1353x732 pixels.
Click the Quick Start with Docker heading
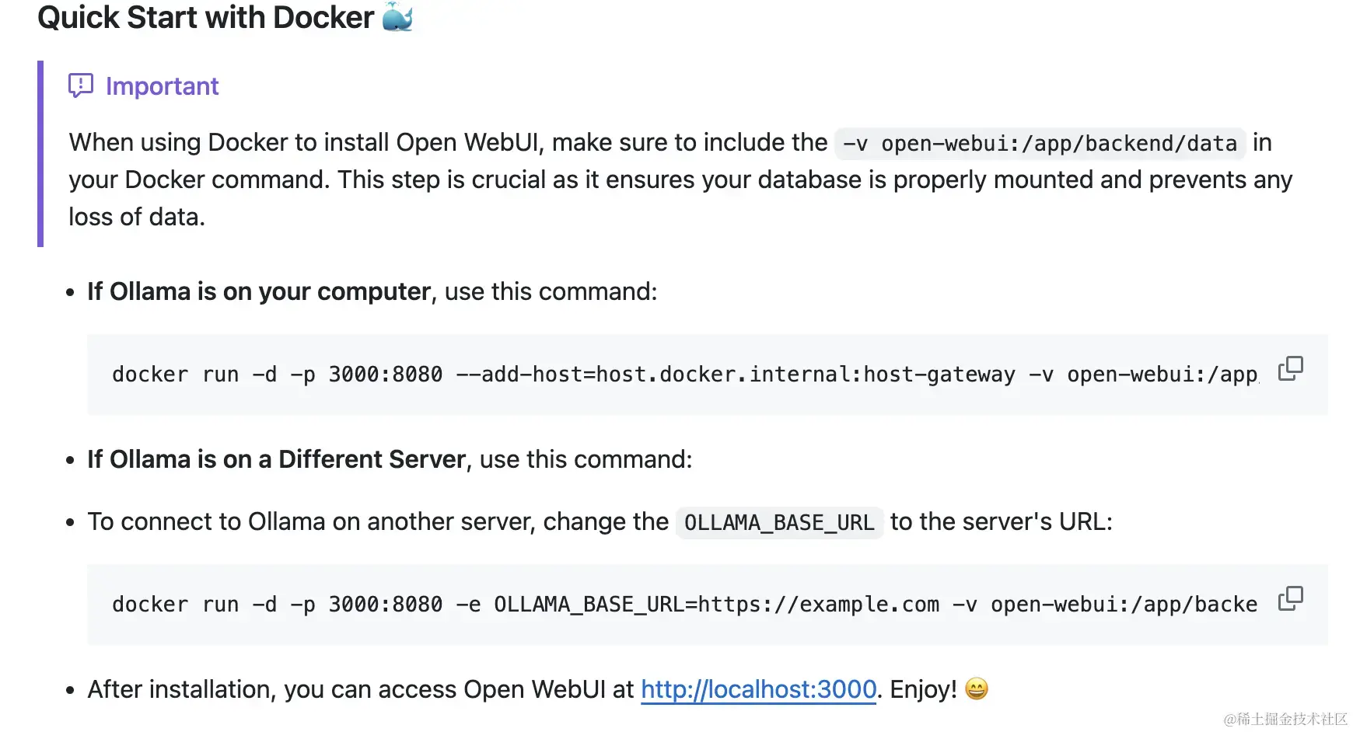pos(205,17)
